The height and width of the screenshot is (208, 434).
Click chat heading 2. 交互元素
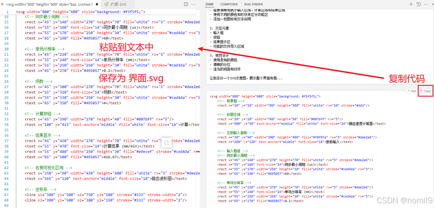[x=219, y=28]
